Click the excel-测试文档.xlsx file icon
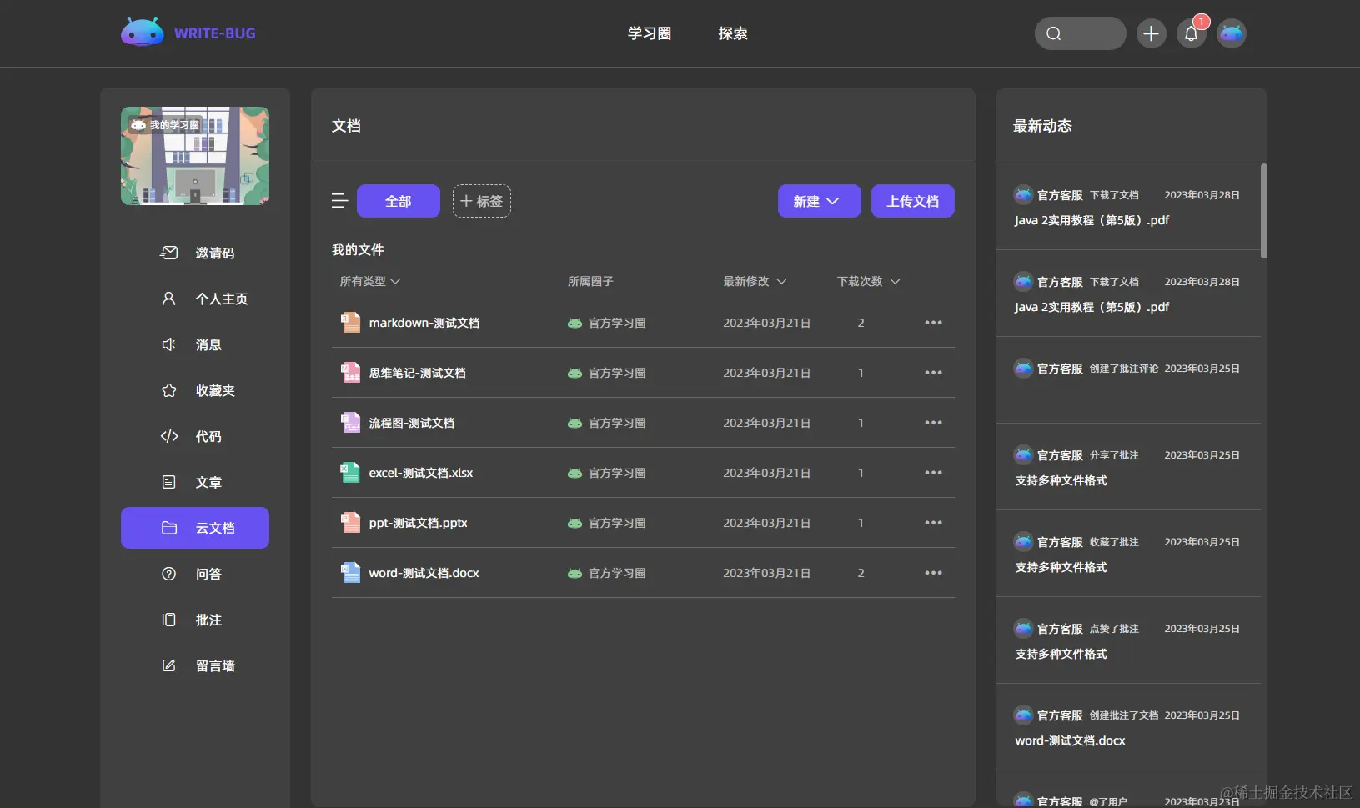The image size is (1360, 808). point(350,473)
